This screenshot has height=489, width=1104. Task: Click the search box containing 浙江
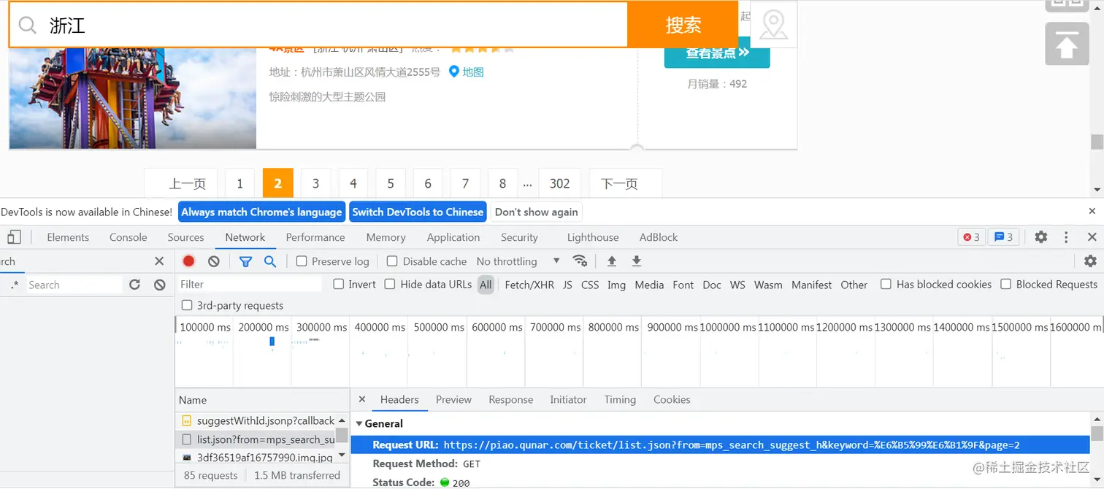318,25
